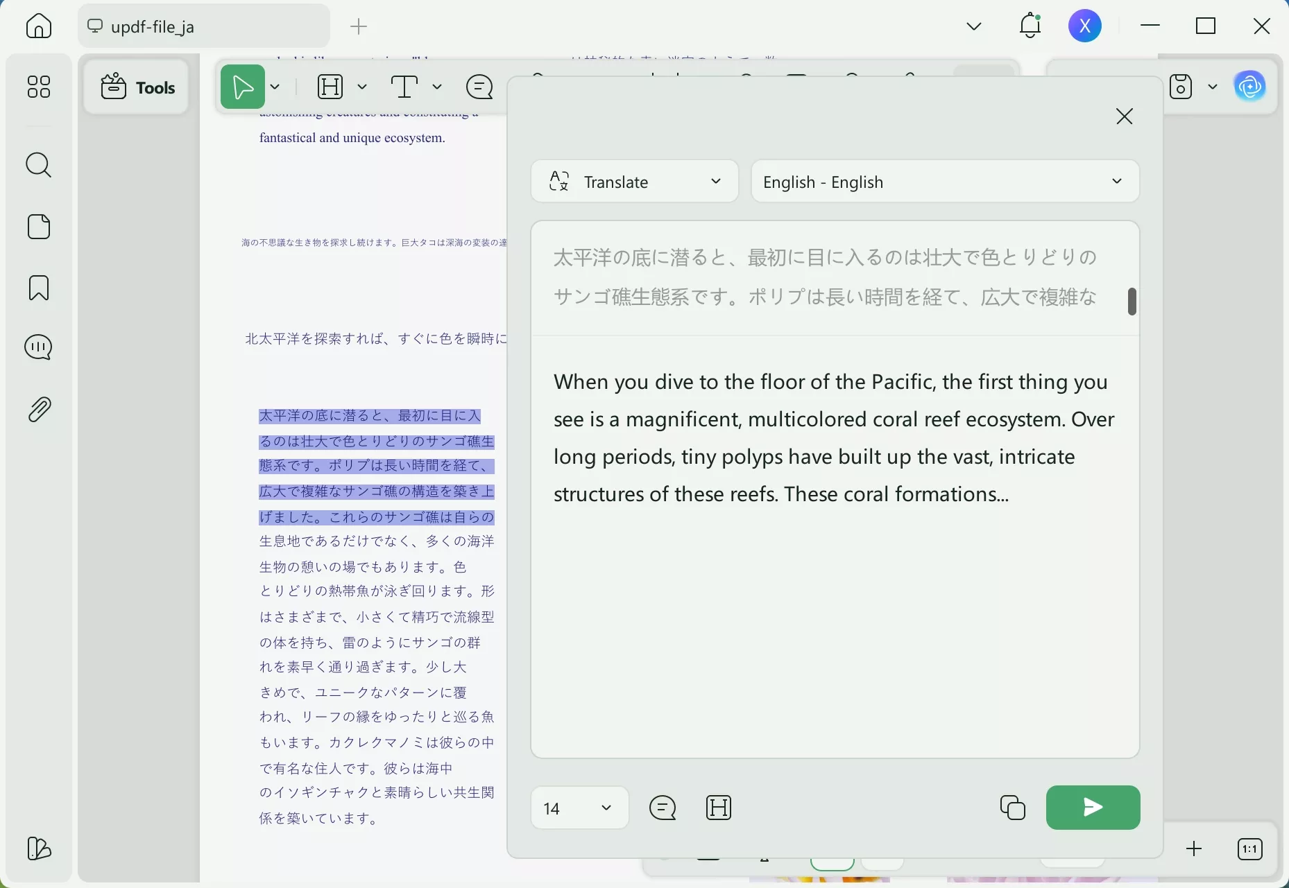
Task: Add translation as a comment note
Action: pyautogui.click(x=663, y=808)
